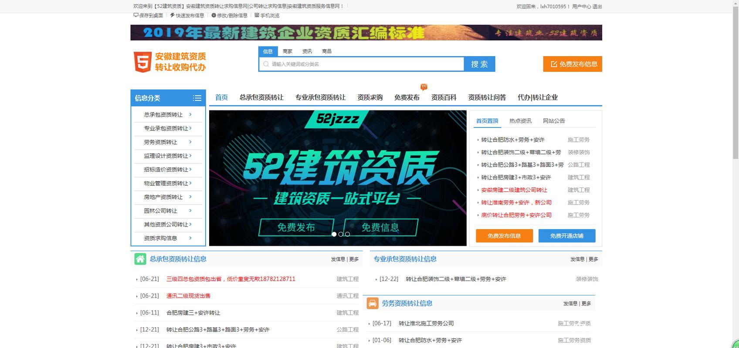Click the orange car icon beside 劳务资质转让信息

tap(372, 303)
